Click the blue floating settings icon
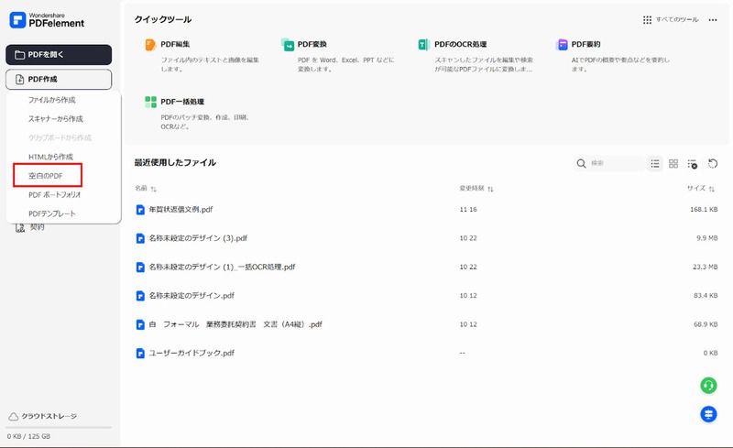The height and width of the screenshot is (448, 733). 708,414
